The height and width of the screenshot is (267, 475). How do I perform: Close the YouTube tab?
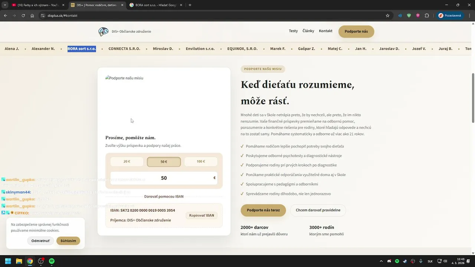(63, 5)
